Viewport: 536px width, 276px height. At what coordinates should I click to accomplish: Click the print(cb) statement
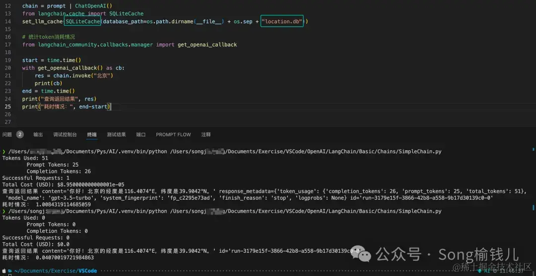pyautogui.click(x=49, y=83)
